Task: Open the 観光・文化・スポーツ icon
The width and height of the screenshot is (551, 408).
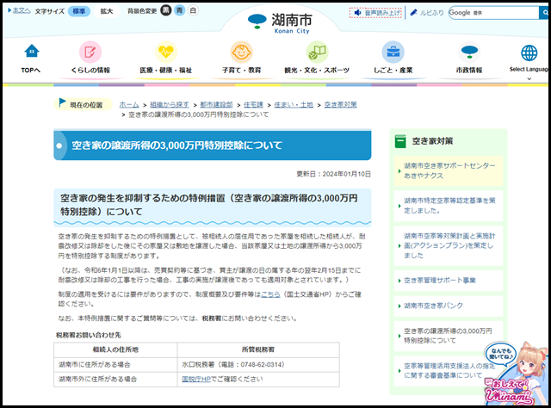Action: tap(317, 52)
